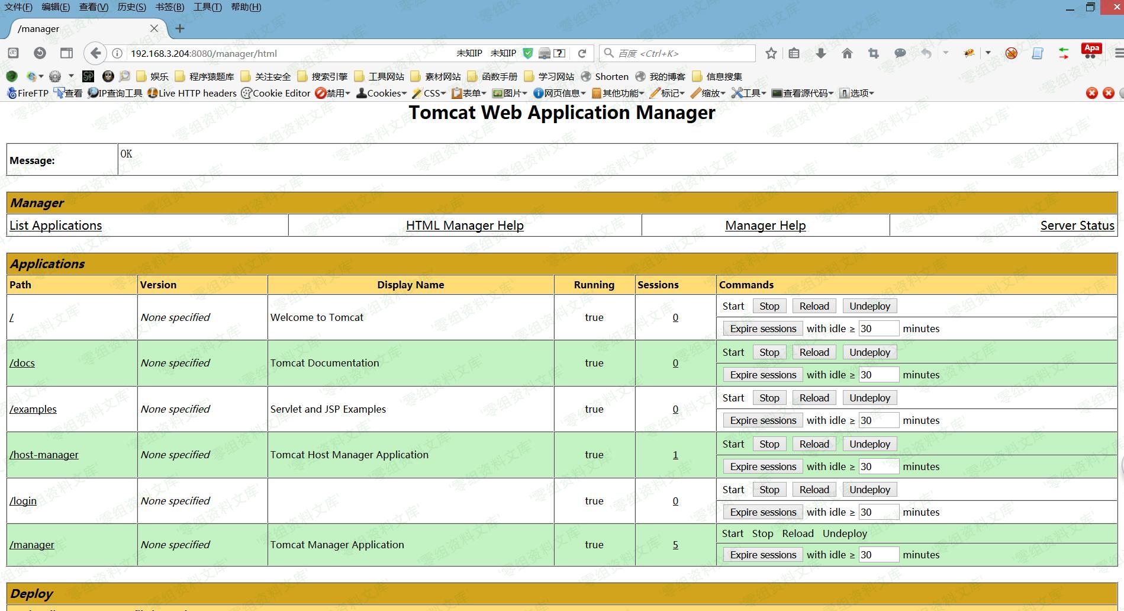Go to the browser home page icon

click(847, 53)
